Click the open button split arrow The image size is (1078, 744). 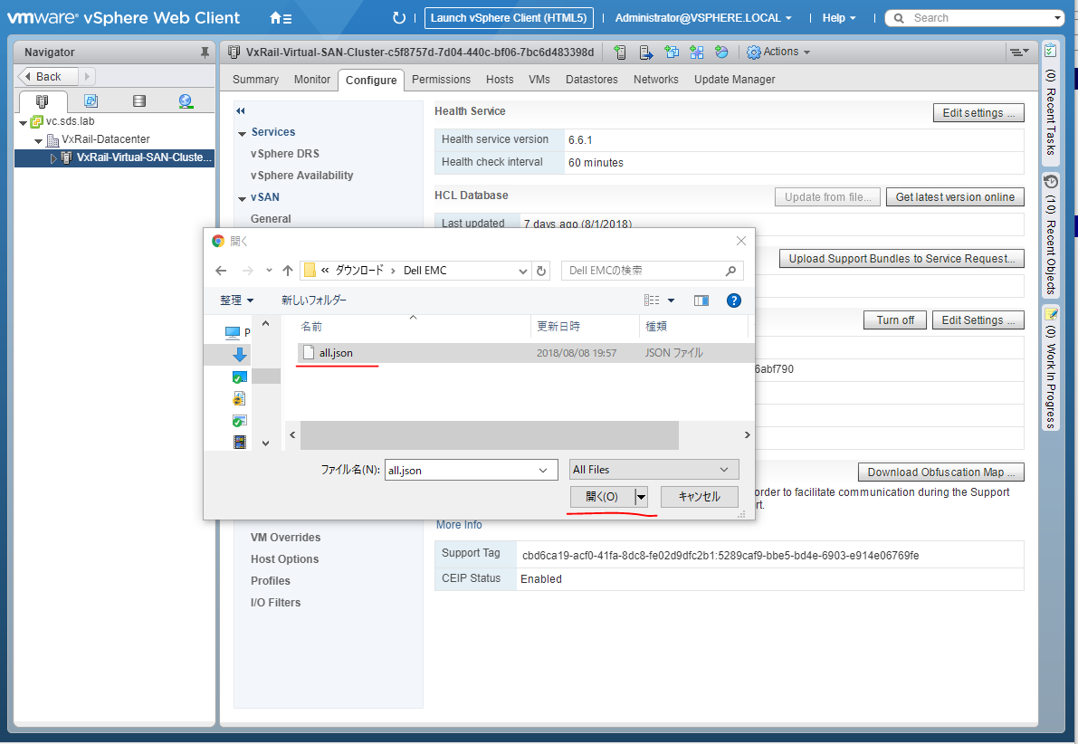pos(641,497)
